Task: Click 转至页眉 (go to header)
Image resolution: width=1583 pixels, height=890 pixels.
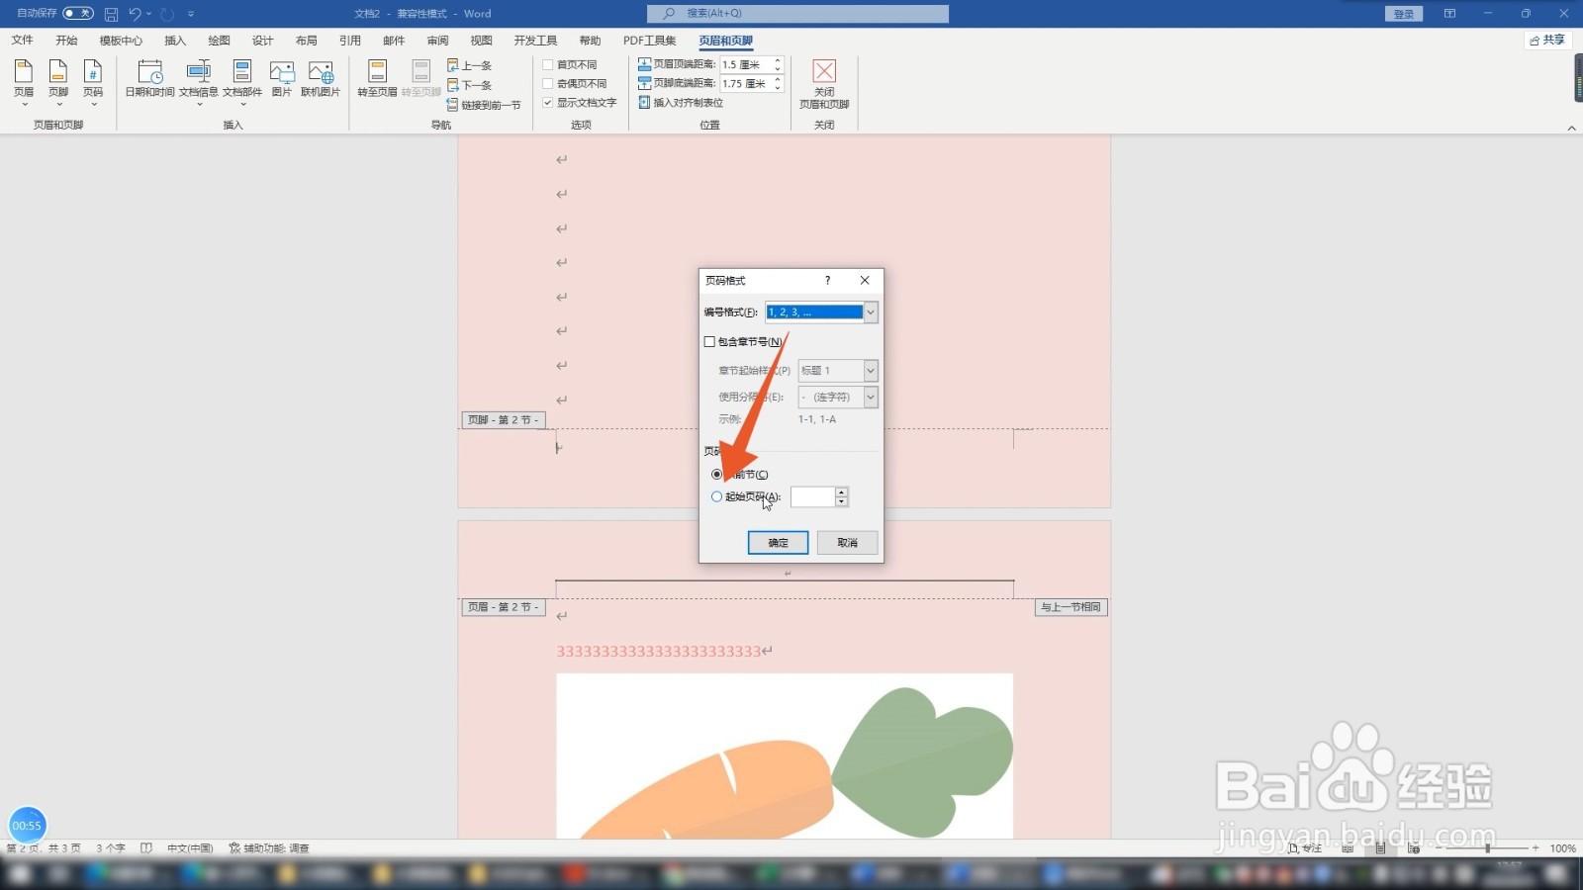Action: [x=377, y=79]
